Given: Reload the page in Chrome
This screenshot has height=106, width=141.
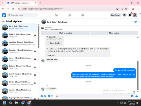Looking at the screenshot, I should point(13,9).
